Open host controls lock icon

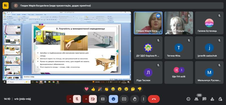tap(220, 99)
